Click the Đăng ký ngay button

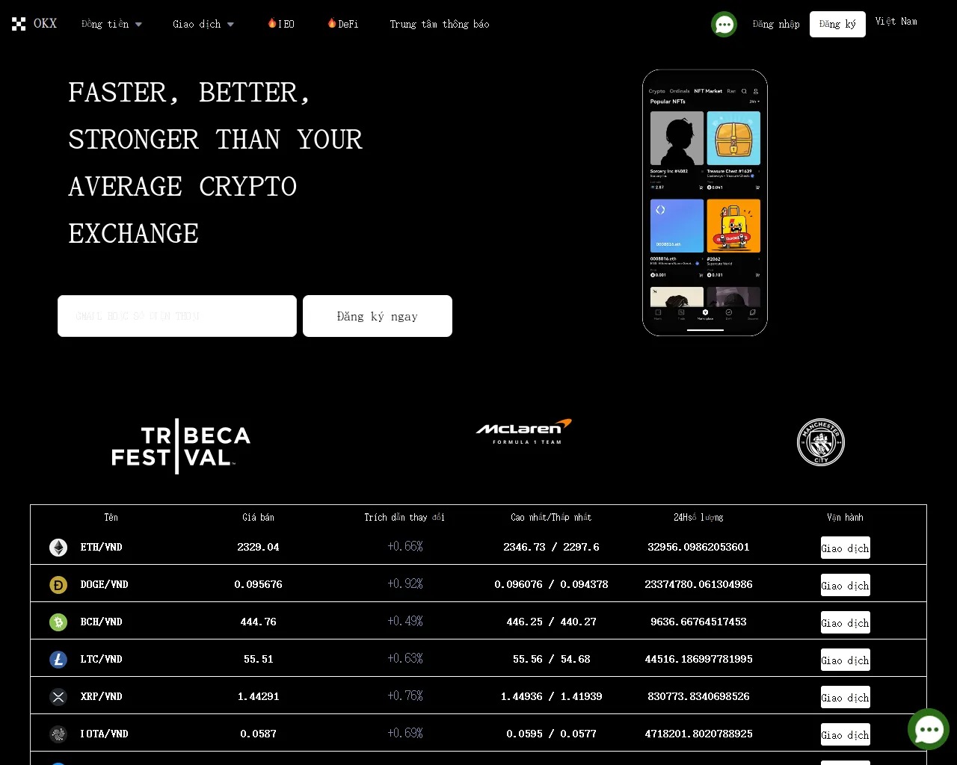pos(378,316)
